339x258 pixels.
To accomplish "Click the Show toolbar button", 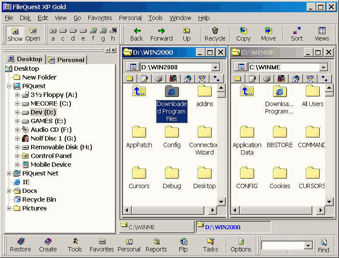I will tap(15, 34).
